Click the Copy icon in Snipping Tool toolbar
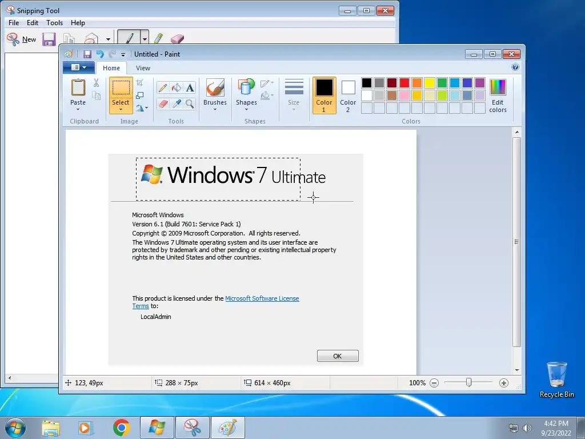 click(x=69, y=39)
